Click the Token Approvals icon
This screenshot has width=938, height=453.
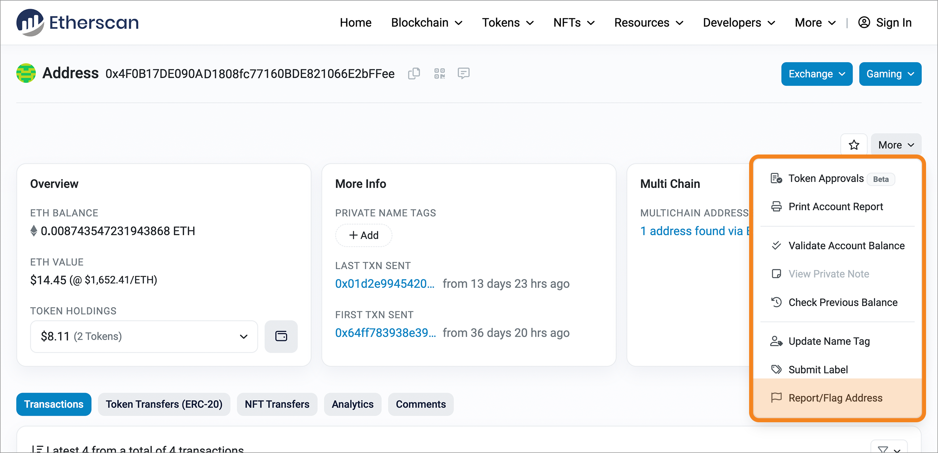point(776,178)
